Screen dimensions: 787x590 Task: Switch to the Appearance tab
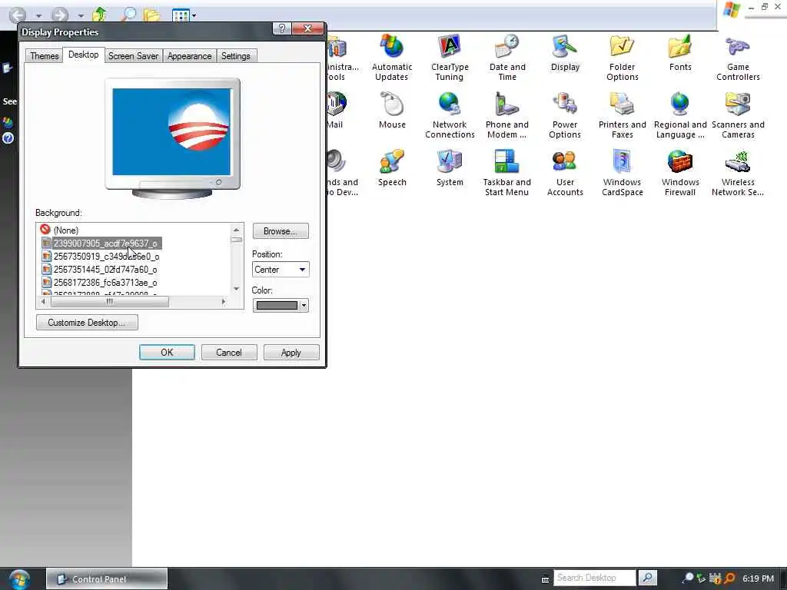pyautogui.click(x=189, y=55)
